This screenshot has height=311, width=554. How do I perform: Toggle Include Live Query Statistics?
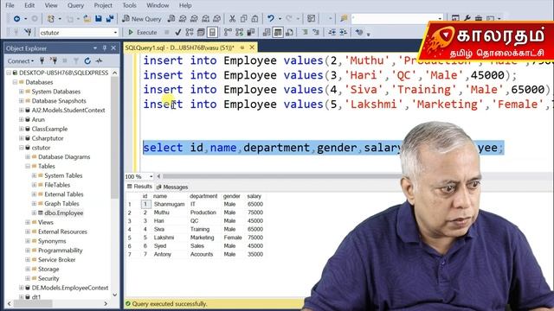point(240,33)
